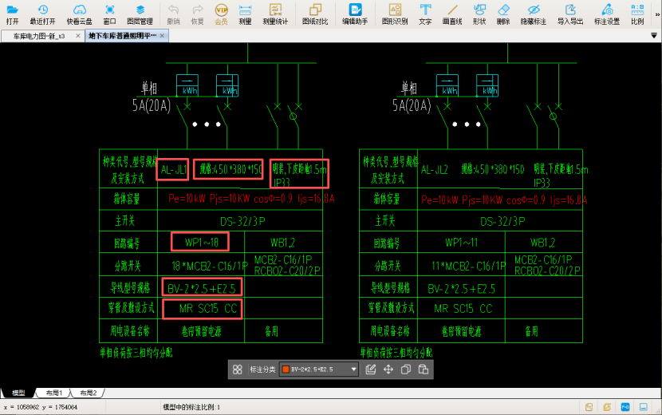Close the 地下车库普通照明平 tab

tap(162, 36)
